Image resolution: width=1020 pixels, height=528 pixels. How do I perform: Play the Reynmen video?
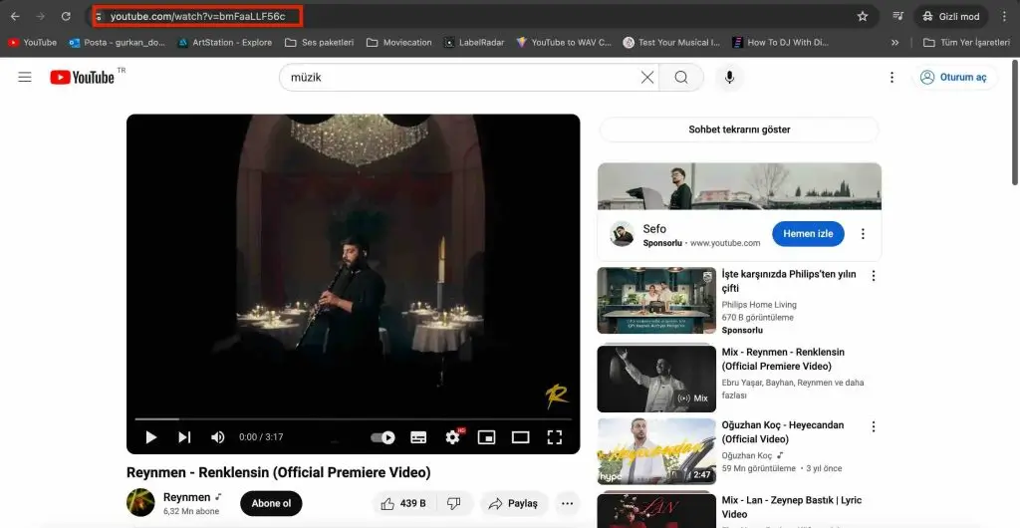[151, 437]
